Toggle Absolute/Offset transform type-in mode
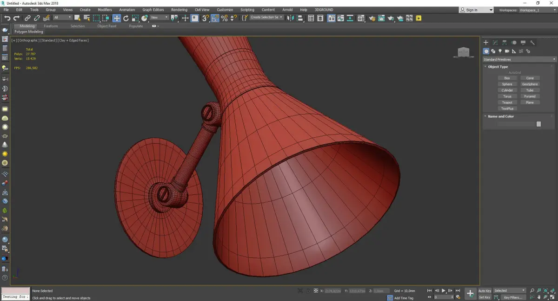Screen dimensions: 558x301 [316, 291]
